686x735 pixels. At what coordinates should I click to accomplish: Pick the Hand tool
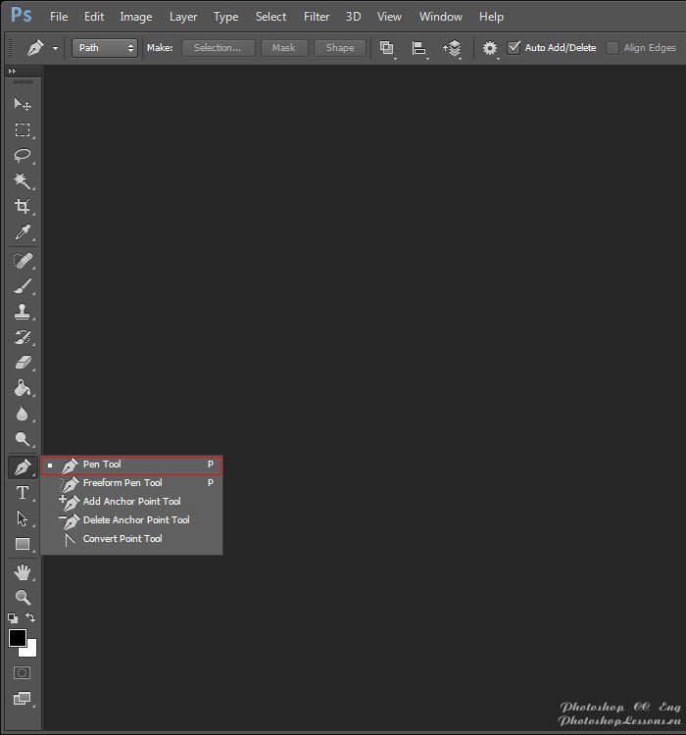(22, 572)
